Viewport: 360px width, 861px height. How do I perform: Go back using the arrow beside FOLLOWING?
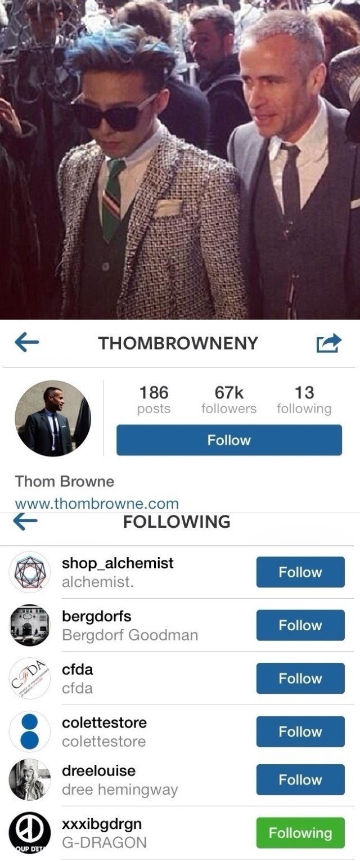pos(25,522)
